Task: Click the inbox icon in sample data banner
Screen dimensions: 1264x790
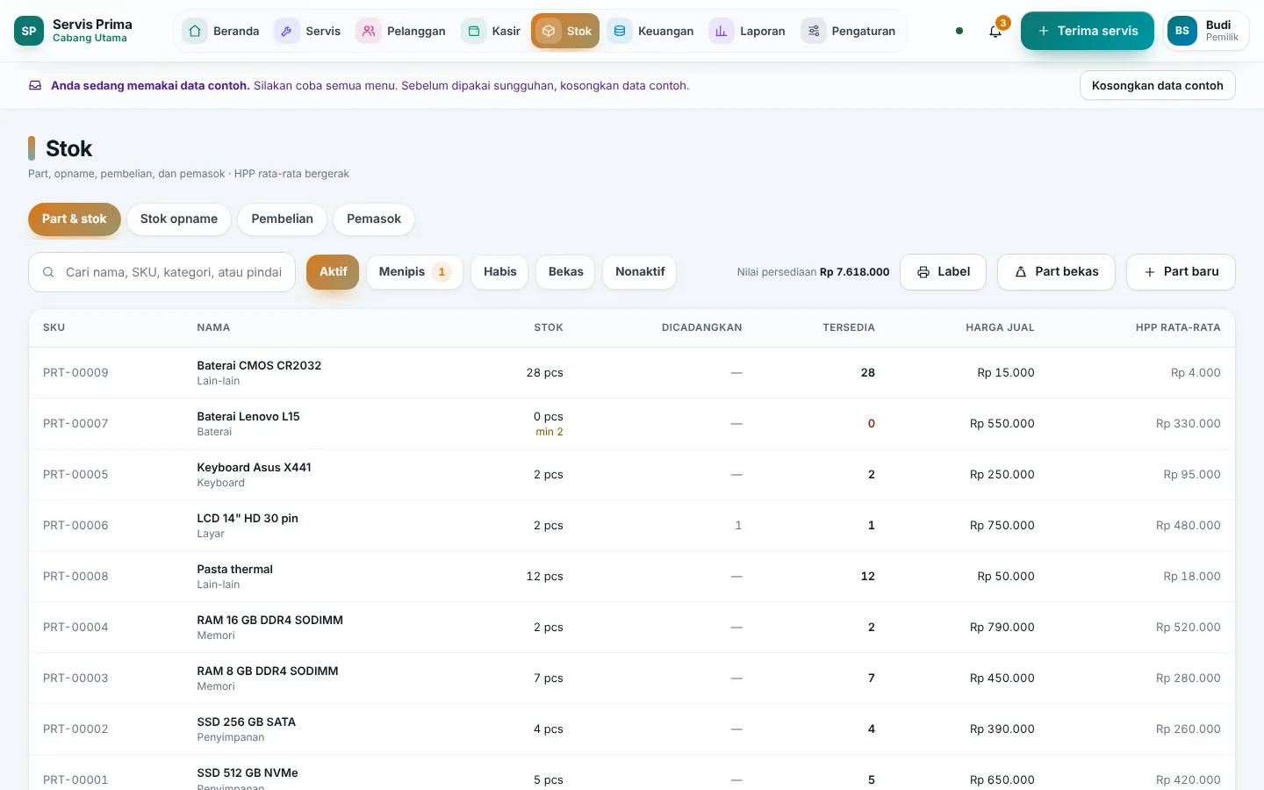Action: (x=35, y=85)
